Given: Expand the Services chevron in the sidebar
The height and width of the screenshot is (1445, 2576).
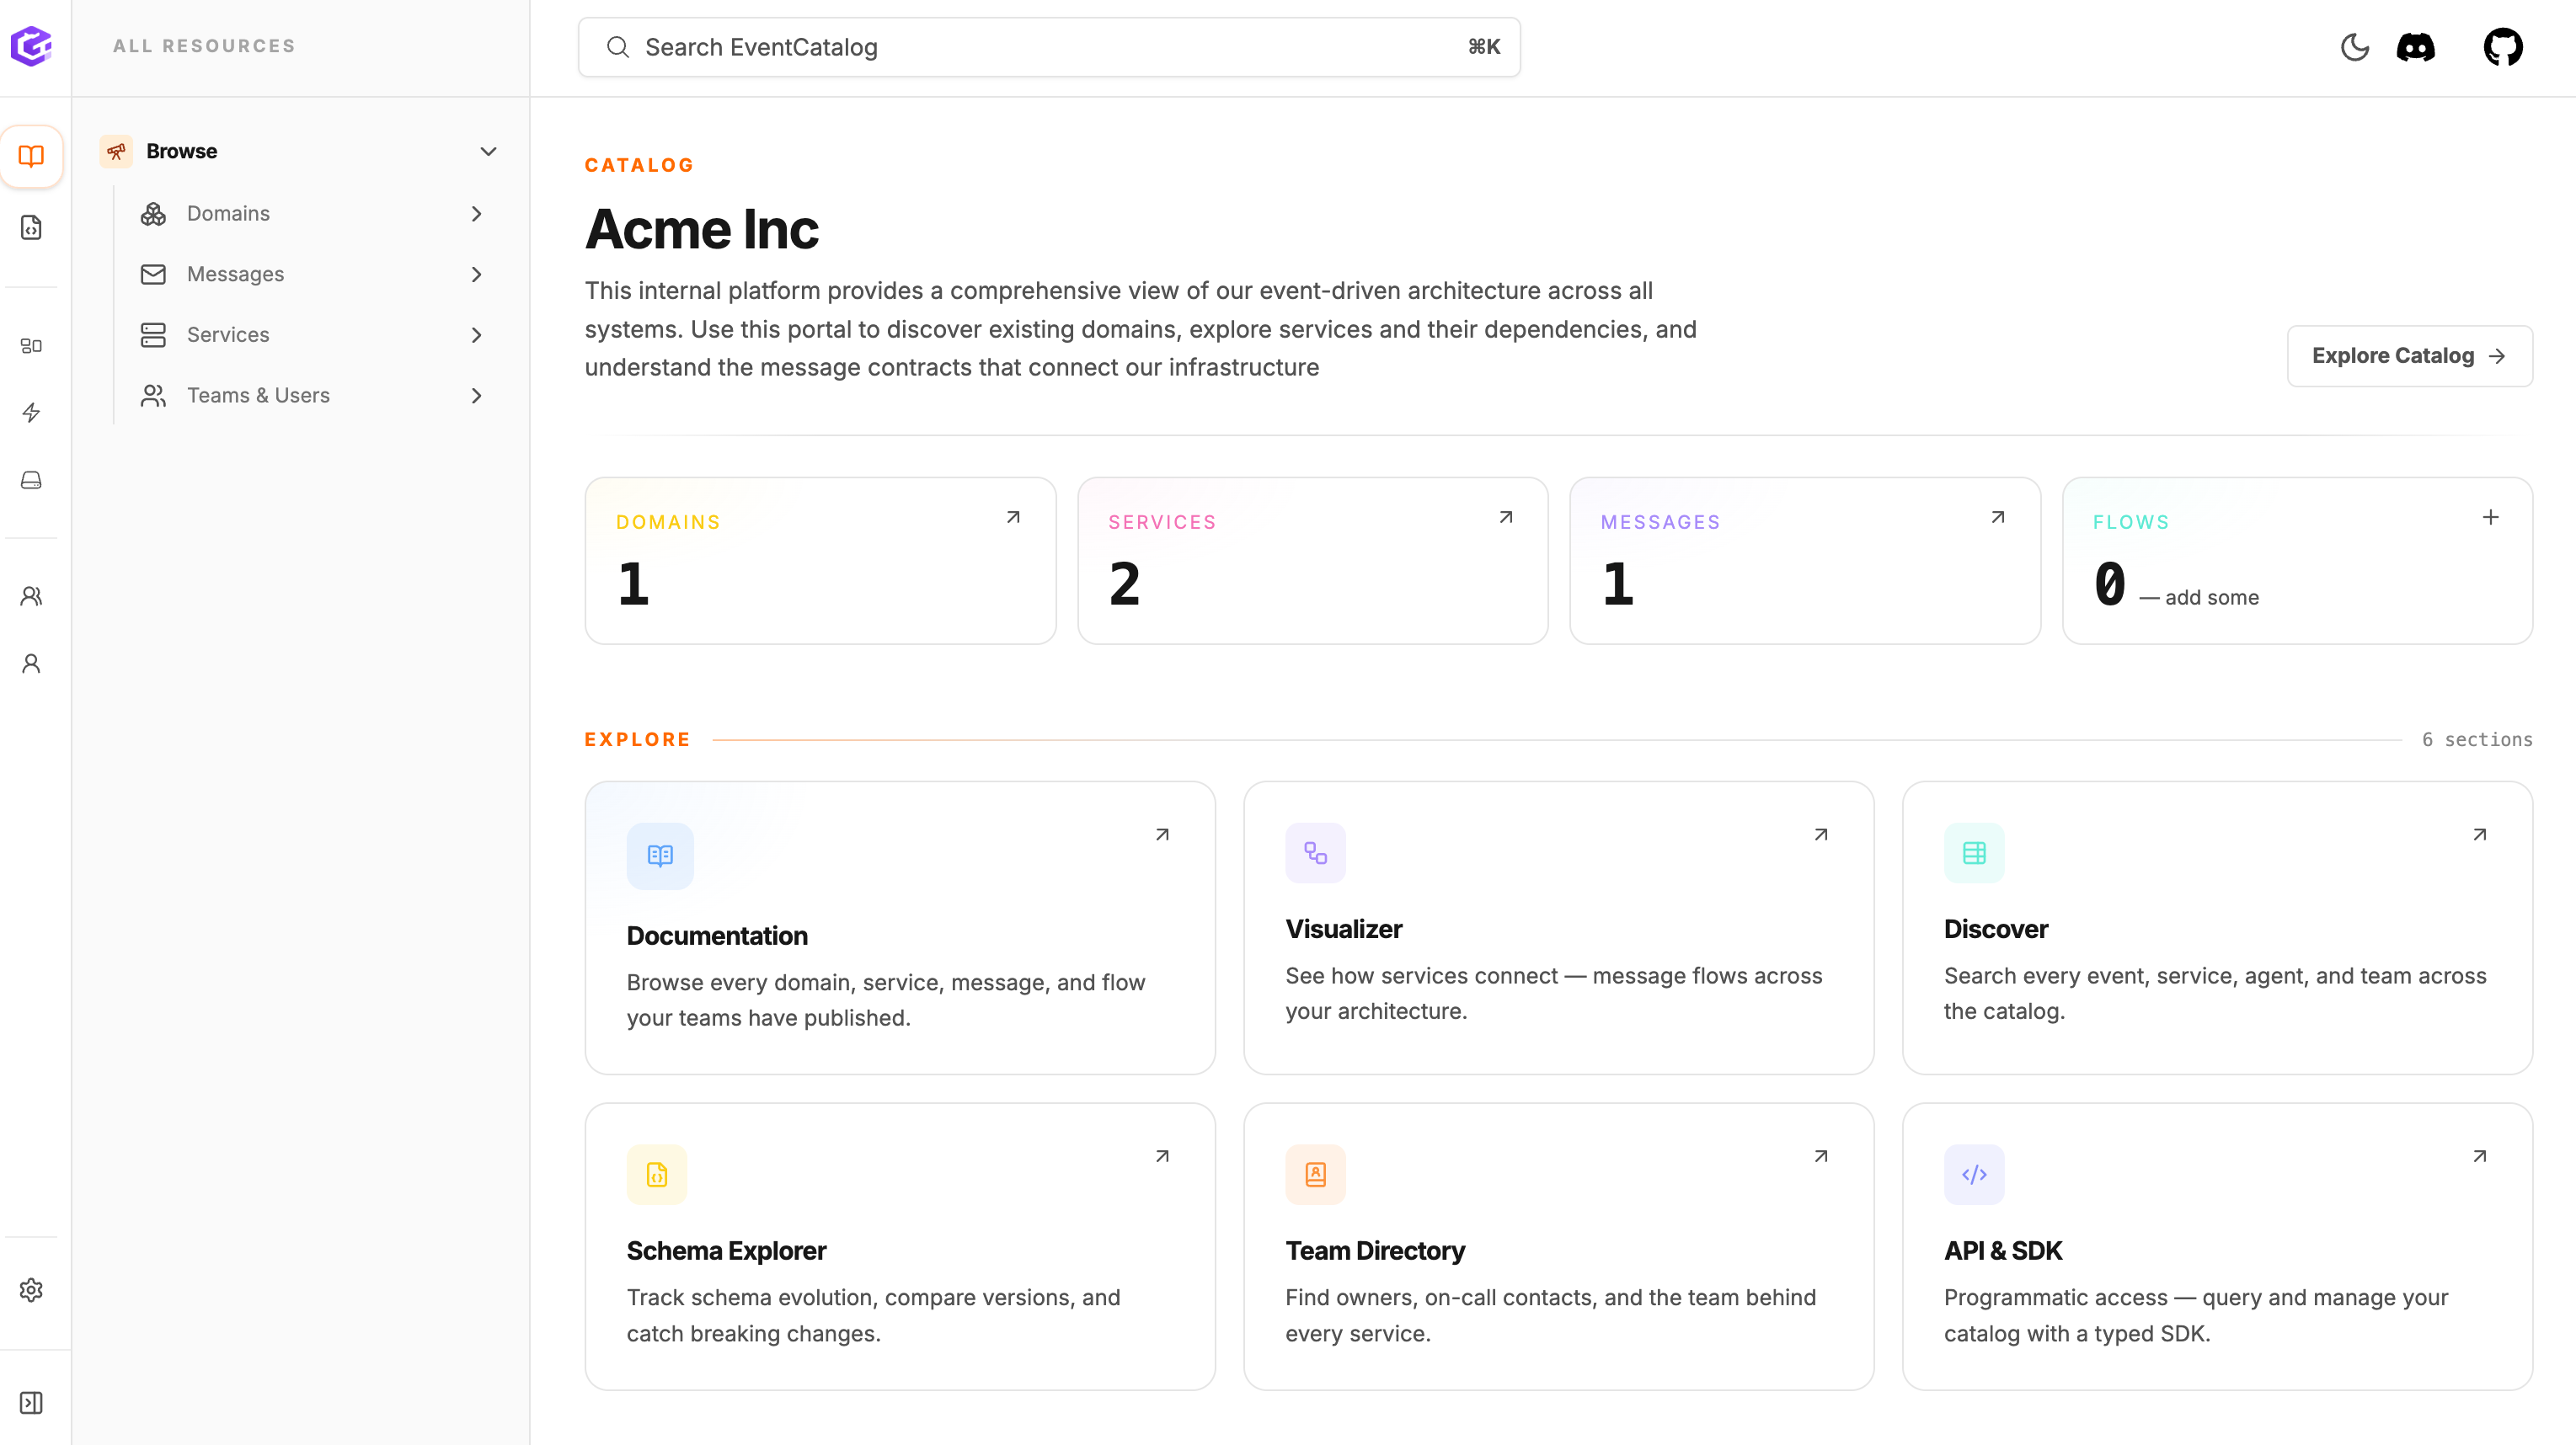Looking at the screenshot, I should [476, 336].
